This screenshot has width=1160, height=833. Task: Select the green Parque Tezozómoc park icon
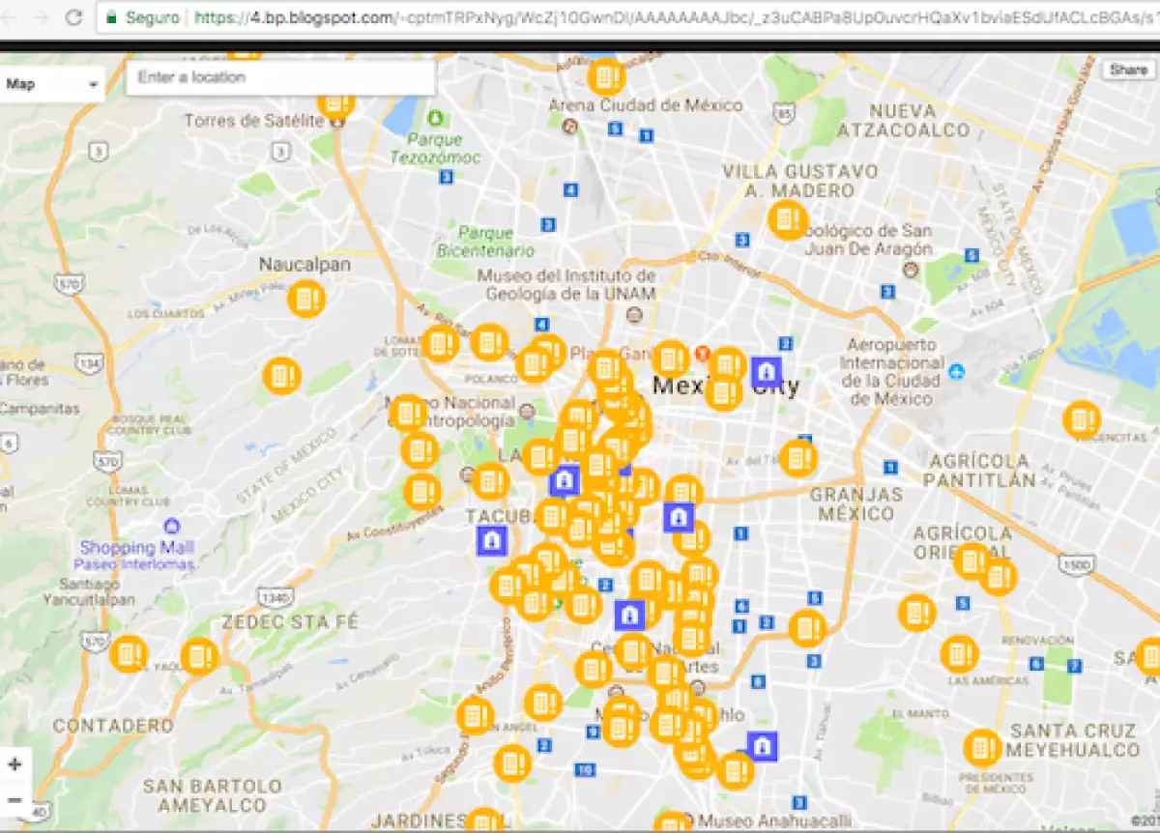coord(436,117)
